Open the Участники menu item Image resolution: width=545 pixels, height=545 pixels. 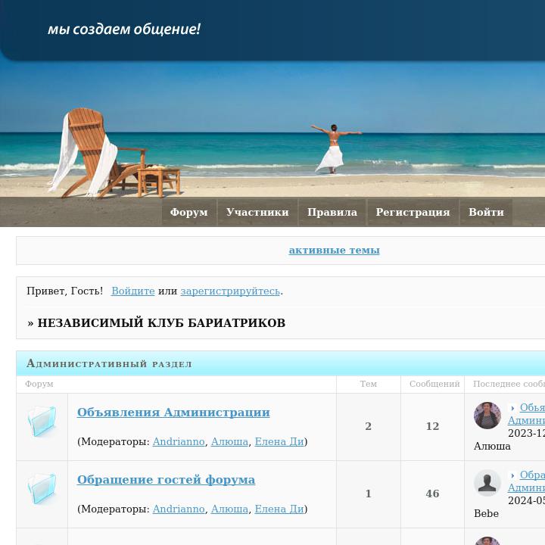point(257,212)
